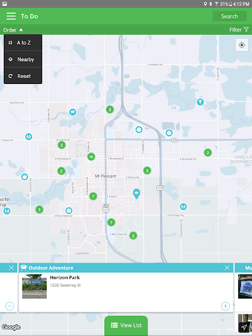252x336 pixels.
Task: Tap the Google logo on map
Action: click(11, 327)
